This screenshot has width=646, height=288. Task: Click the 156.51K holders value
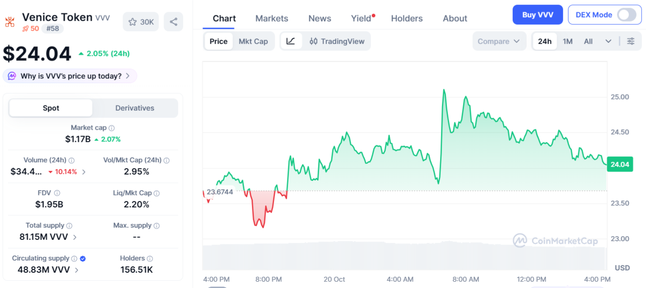pyautogui.click(x=136, y=270)
